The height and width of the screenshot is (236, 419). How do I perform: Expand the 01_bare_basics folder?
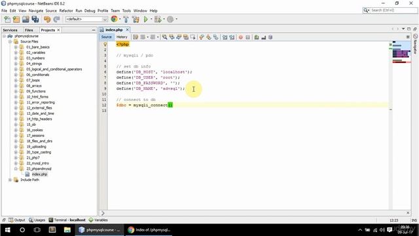tap(16, 47)
